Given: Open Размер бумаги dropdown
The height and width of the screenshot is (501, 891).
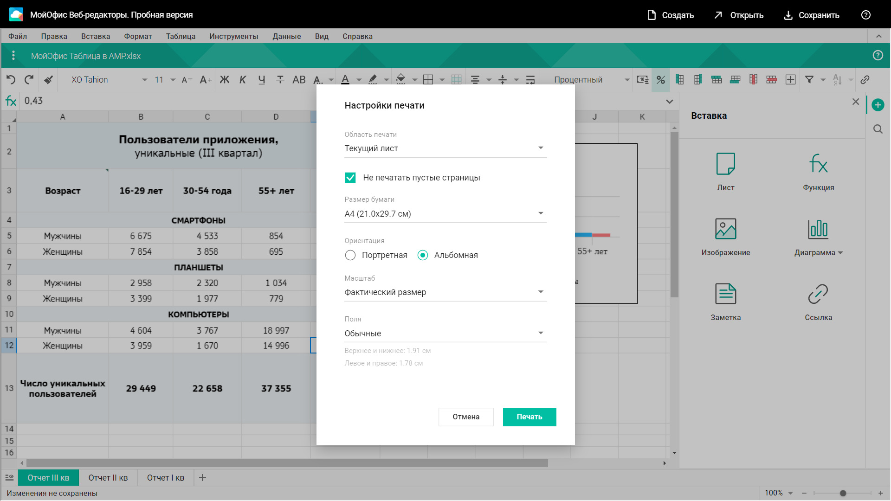Looking at the screenshot, I should coord(445,214).
